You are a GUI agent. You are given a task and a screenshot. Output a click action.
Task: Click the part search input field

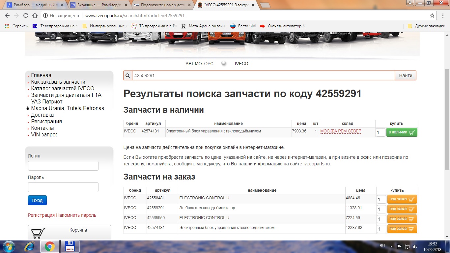[264, 75]
